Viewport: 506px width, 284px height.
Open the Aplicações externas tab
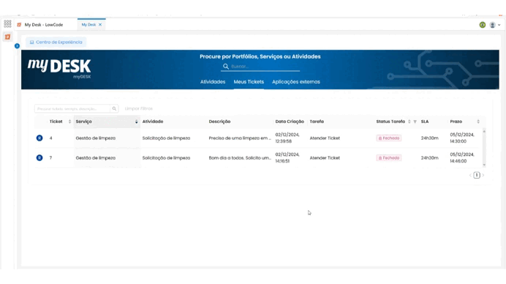(x=296, y=82)
